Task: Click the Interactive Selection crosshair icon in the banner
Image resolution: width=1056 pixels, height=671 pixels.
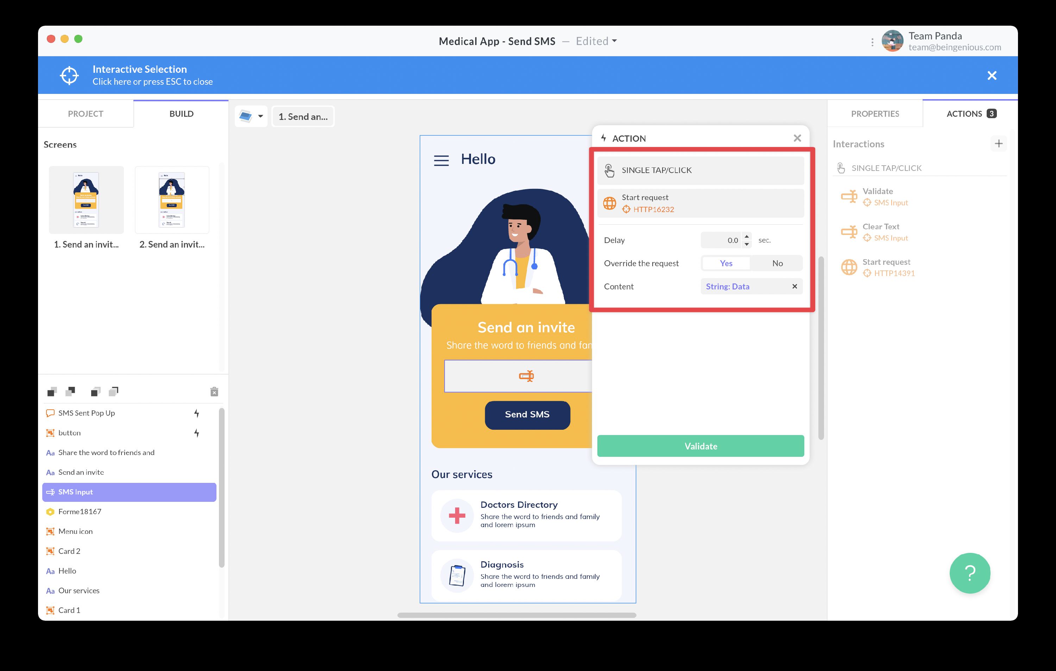Action: pos(69,75)
